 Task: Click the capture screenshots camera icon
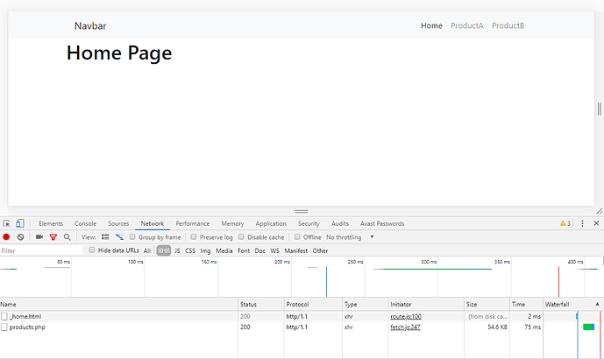tap(39, 237)
